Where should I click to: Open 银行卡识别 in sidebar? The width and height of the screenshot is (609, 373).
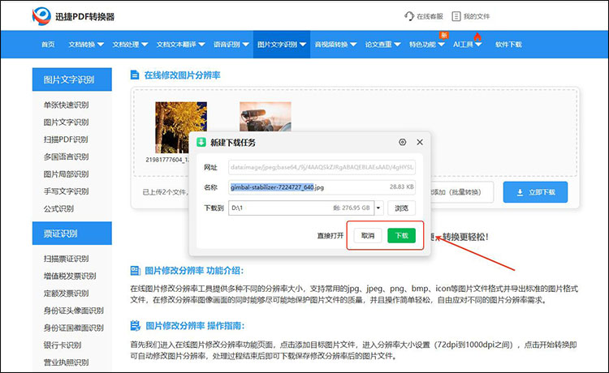click(x=63, y=345)
